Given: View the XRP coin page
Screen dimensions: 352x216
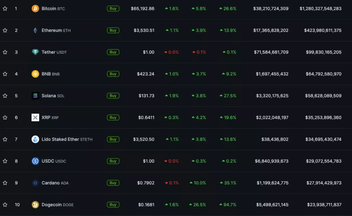Looking at the screenshot, I should [50, 117].
